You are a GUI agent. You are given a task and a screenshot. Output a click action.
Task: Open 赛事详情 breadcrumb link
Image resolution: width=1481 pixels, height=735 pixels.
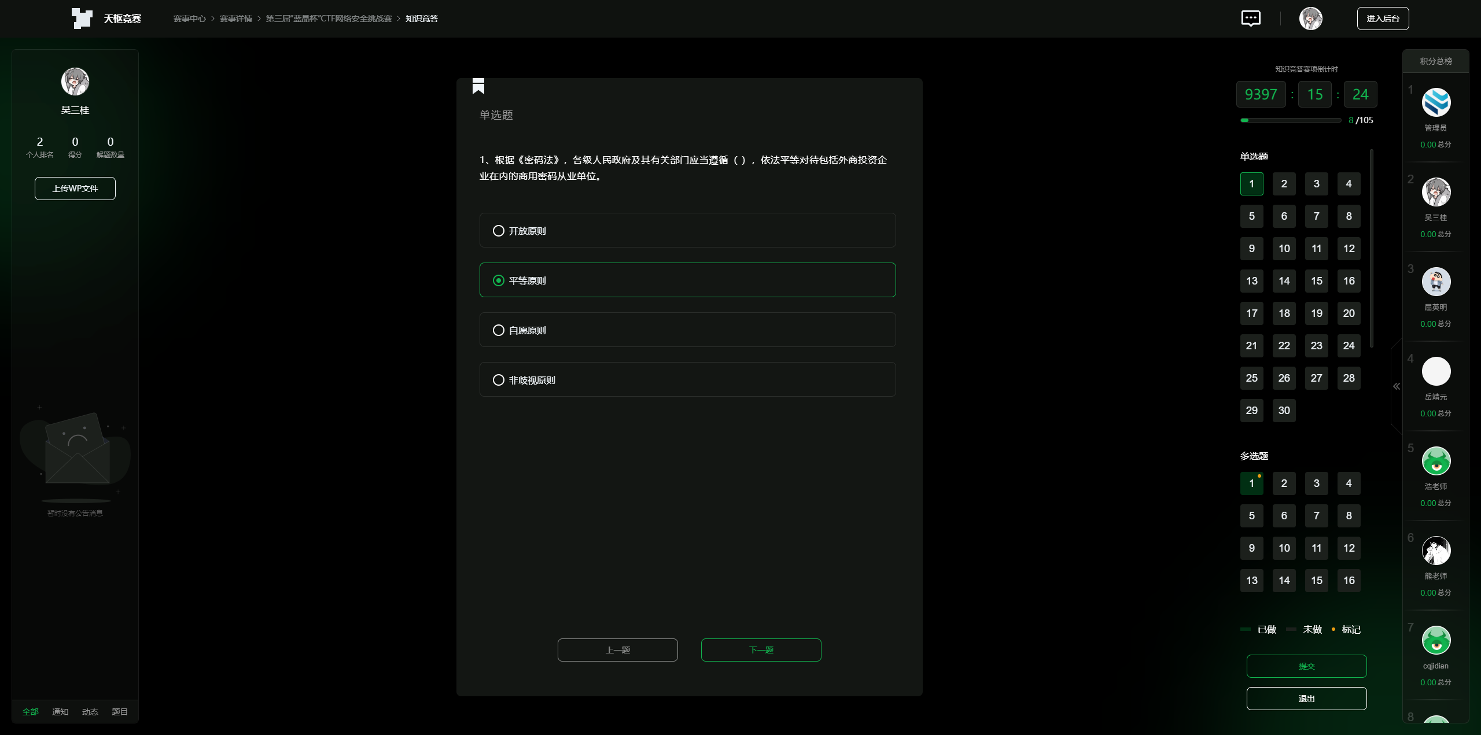click(235, 19)
